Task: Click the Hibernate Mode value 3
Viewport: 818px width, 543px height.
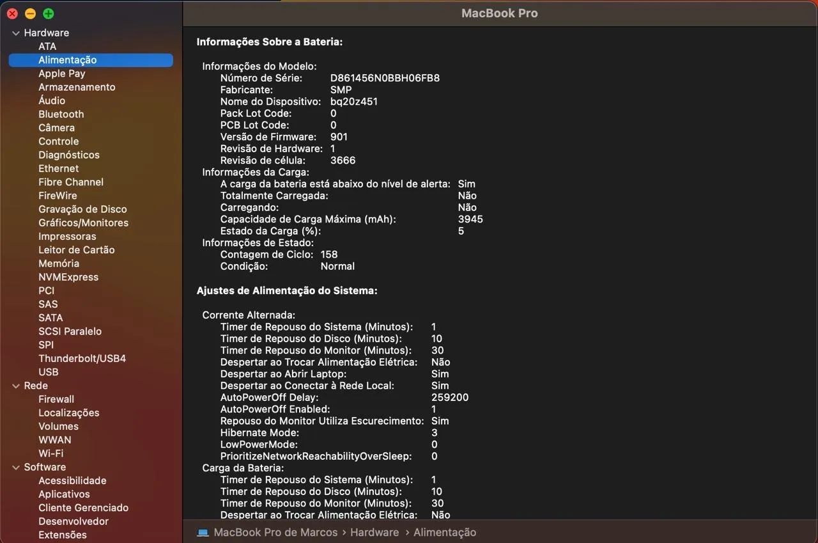Action: tap(435, 433)
